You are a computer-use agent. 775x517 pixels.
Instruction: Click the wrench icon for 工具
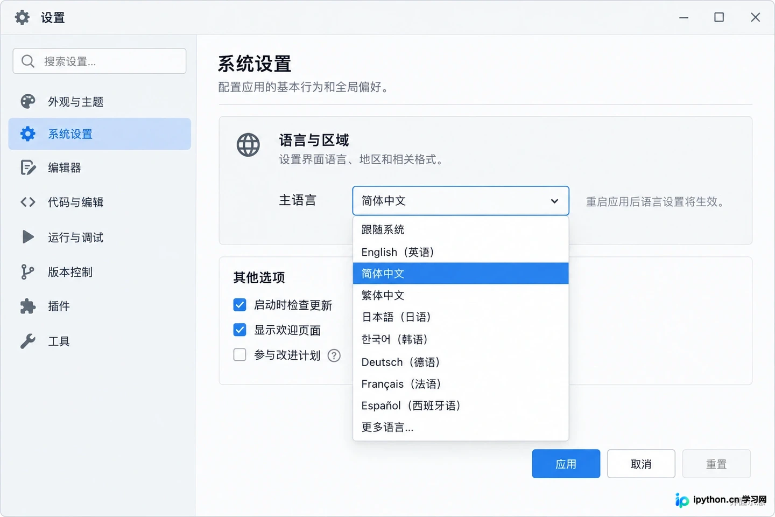click(x=28, y=341)
